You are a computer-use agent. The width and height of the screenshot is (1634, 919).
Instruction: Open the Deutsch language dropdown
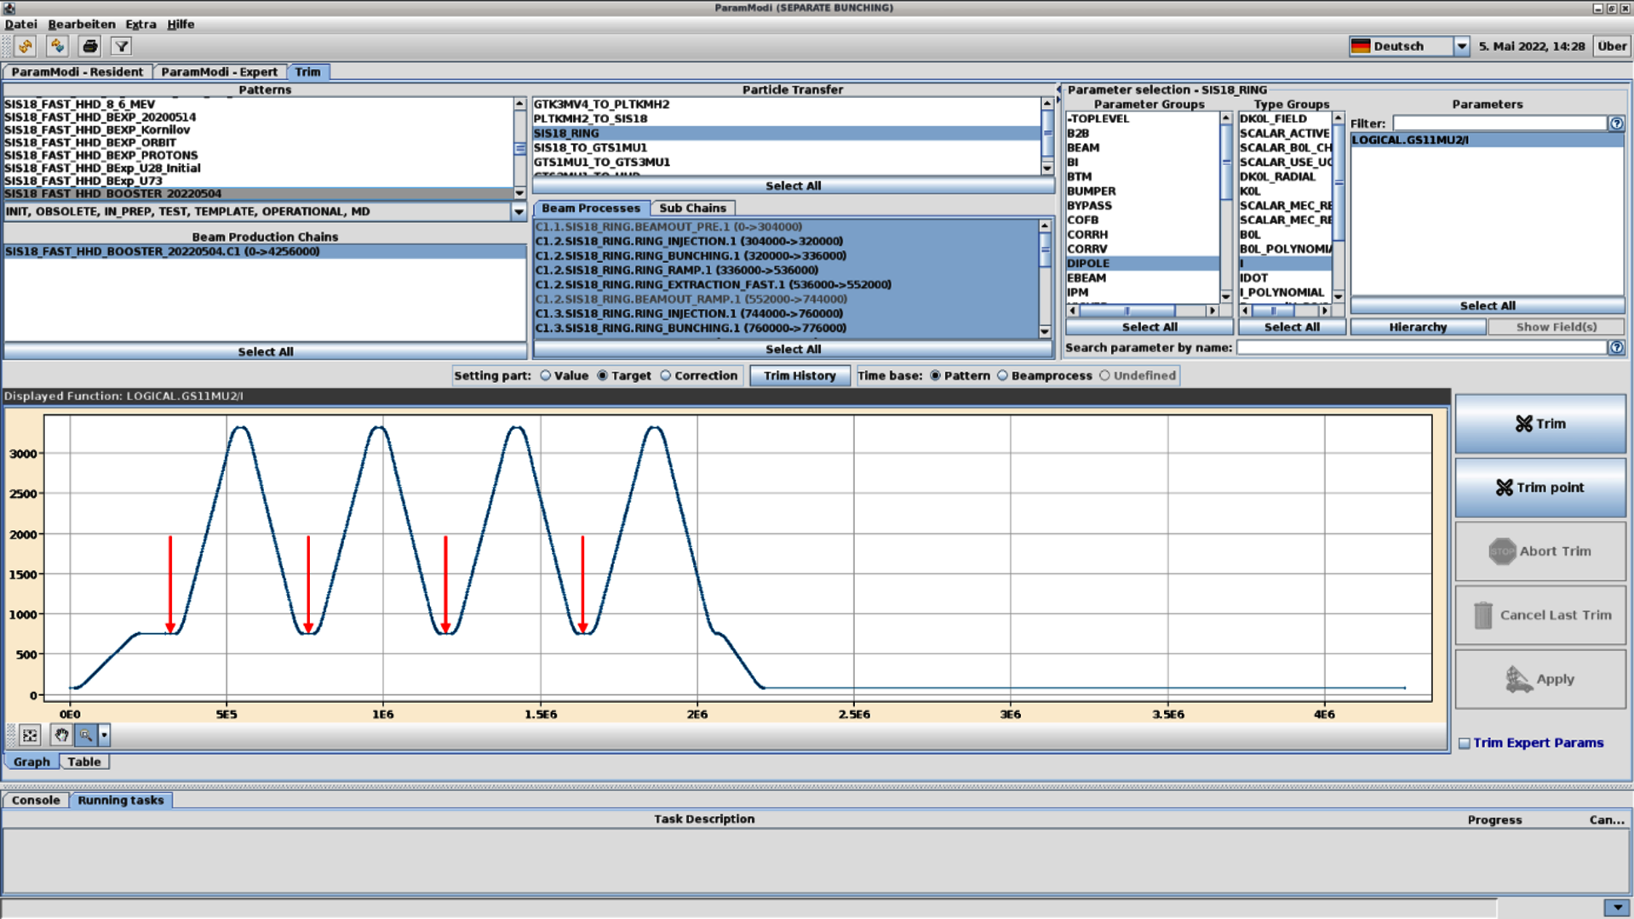pyautogui.click(x=1461, y=46)
